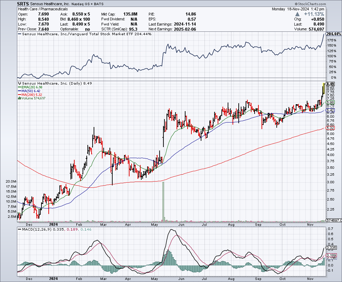342x282 pixels.
Task: Click the Last Earnings date 2024-11-14
Action: point(185,24)
